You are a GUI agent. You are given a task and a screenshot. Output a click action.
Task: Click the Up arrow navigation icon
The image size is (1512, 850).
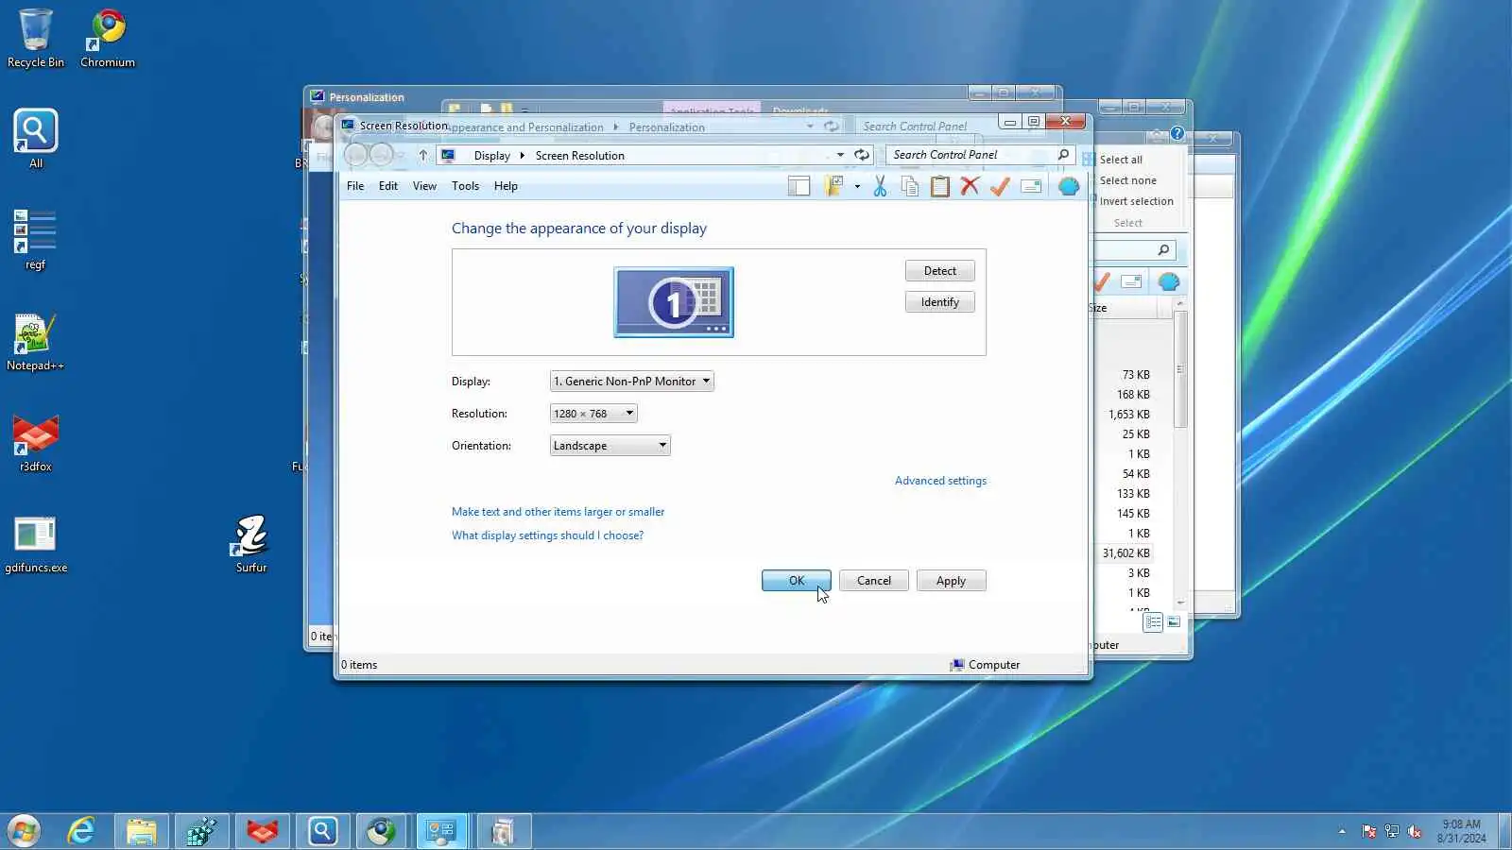coord(423,155)
